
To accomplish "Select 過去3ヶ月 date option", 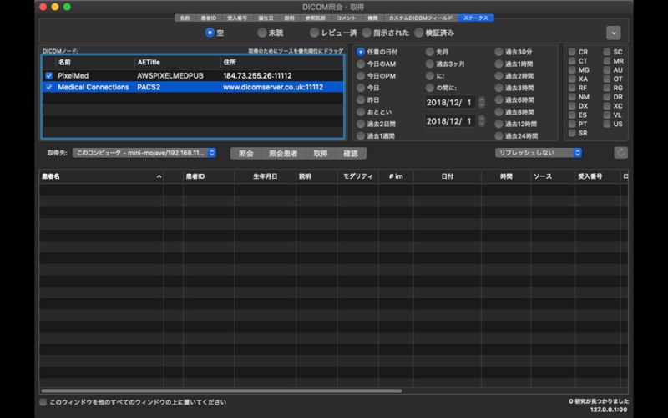I will coord(430,64).
